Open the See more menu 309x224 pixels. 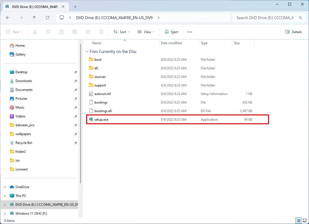pos(190,32)
